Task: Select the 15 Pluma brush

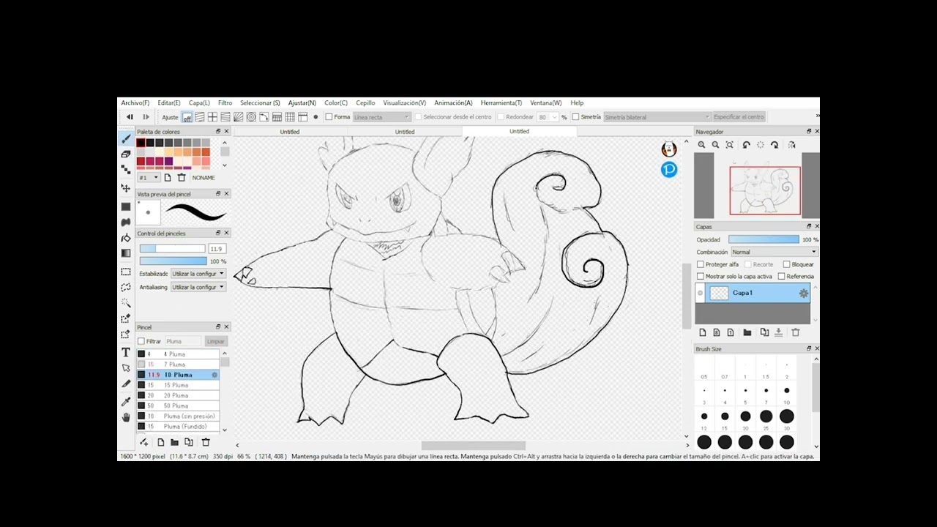Action: coord(178,385)
